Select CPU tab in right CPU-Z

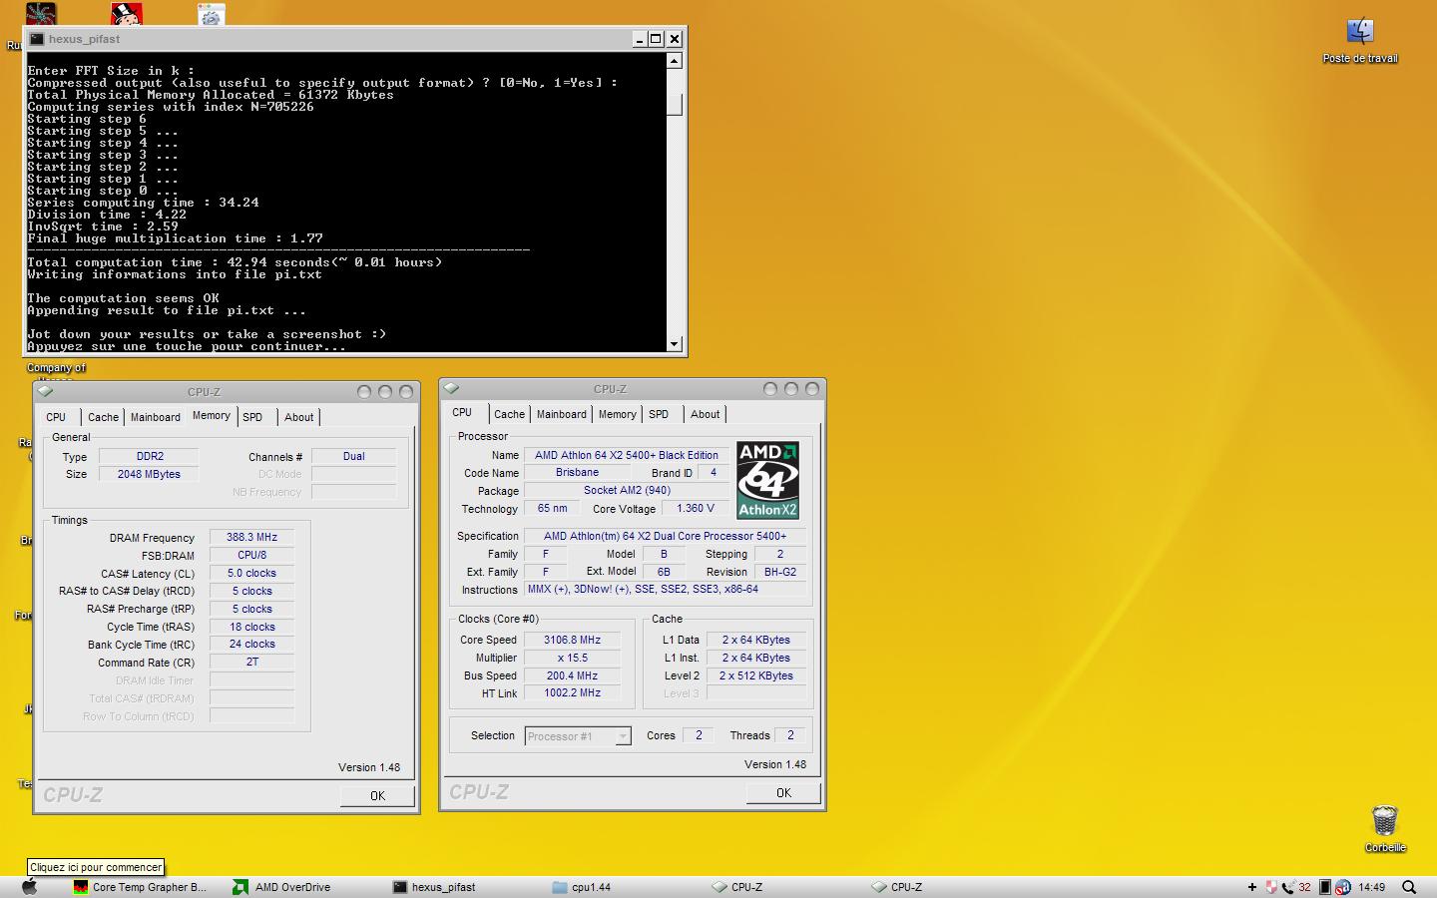tap(462, 412)
